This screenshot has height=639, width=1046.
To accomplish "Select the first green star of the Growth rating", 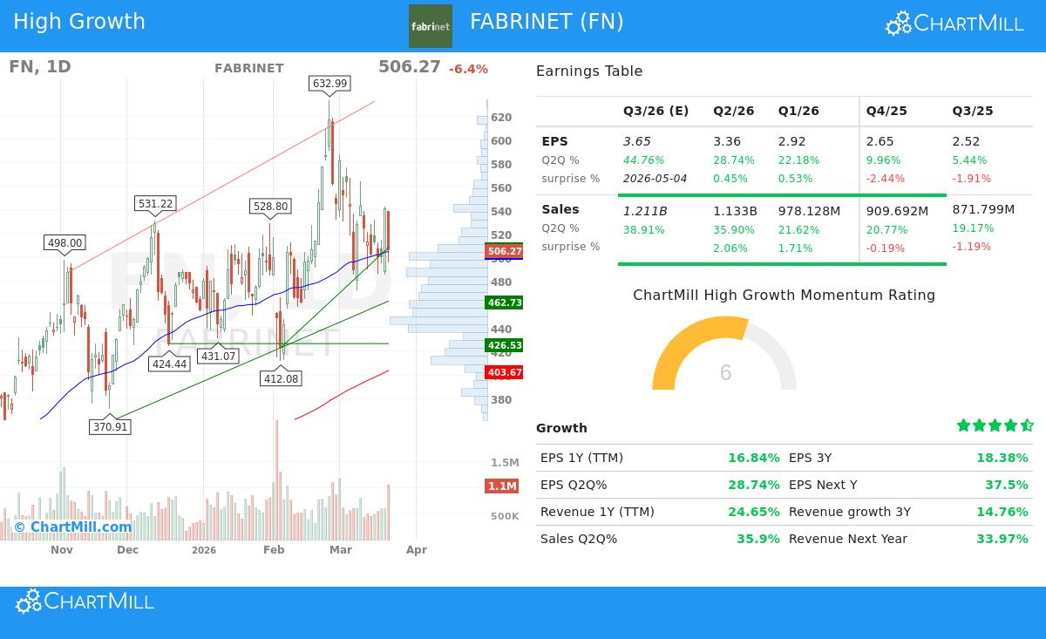I will tap(963, 425).
